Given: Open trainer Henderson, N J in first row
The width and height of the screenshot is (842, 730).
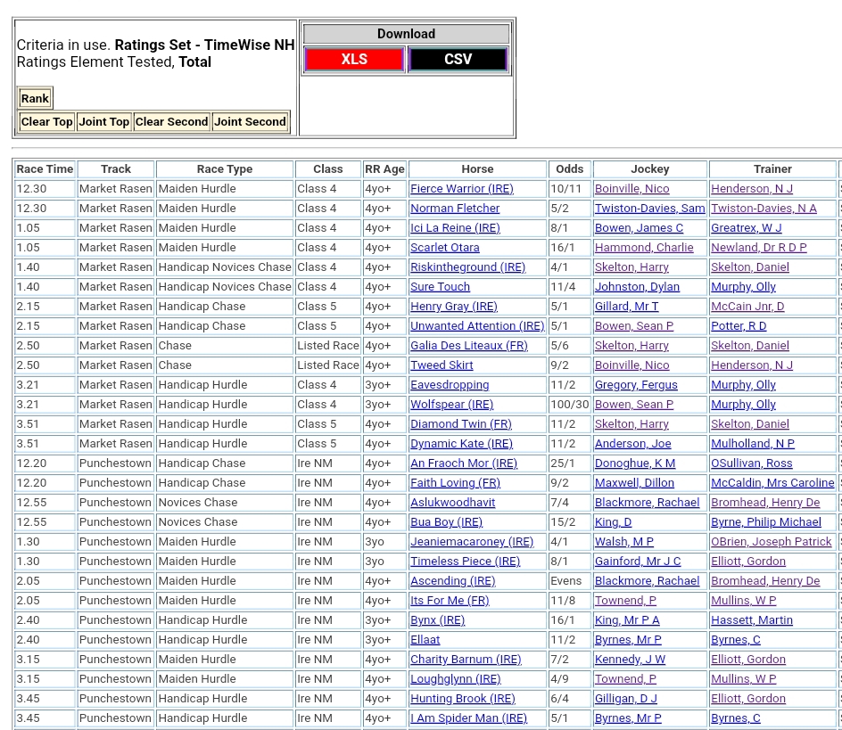Looking at the screenshot, I should coord(751,189).
